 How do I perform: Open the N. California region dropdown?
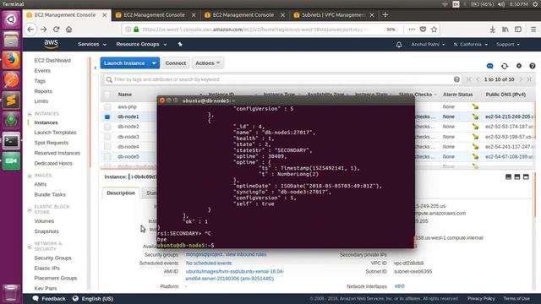pyautogui.click(x=470, y=45)
